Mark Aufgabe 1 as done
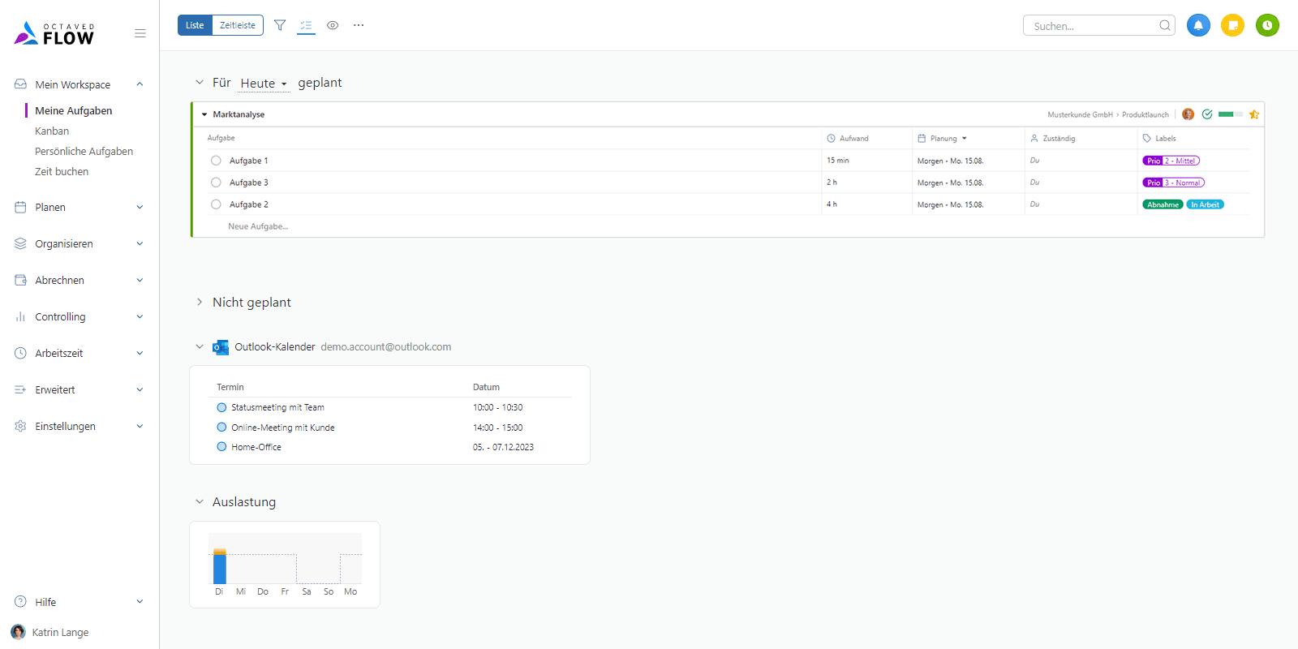Screen dimensions: 1298x649 [x=216, y=161]
